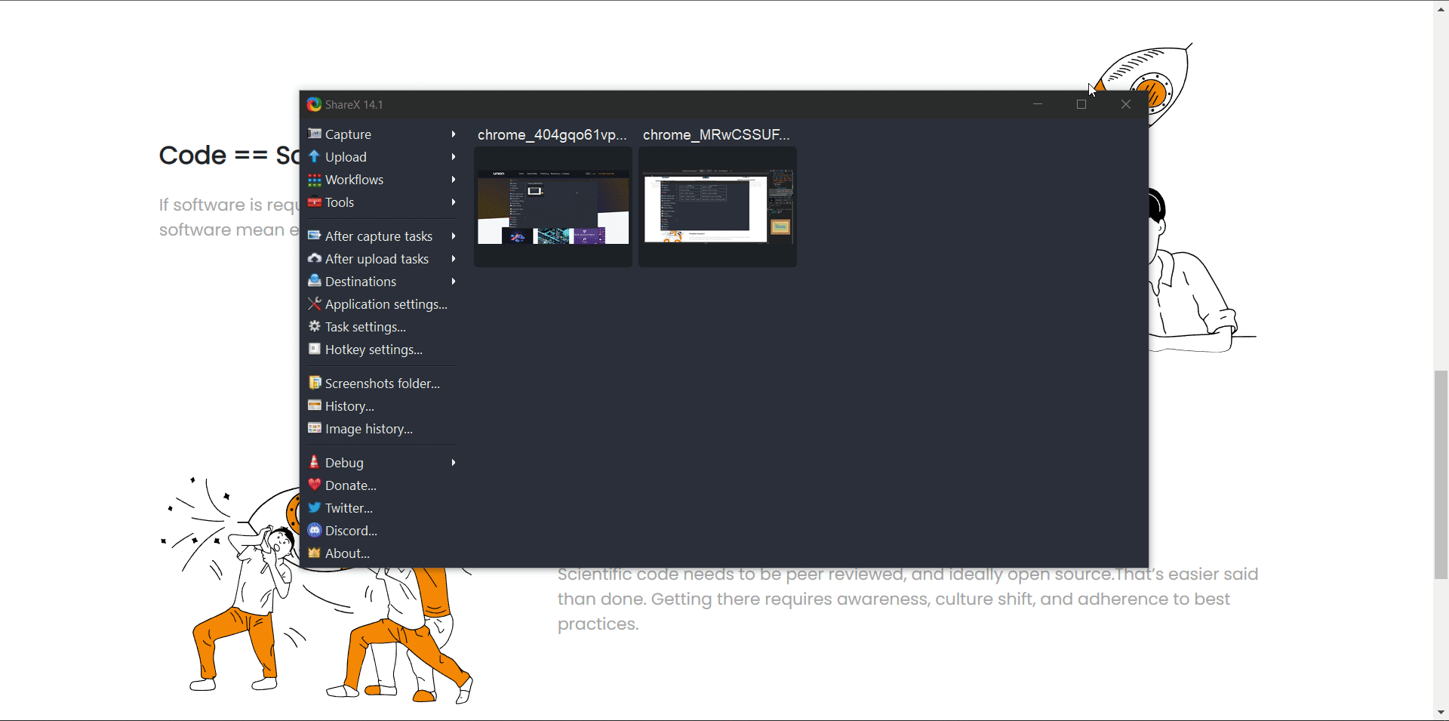Click the Donate heart icon

[315, 485]
